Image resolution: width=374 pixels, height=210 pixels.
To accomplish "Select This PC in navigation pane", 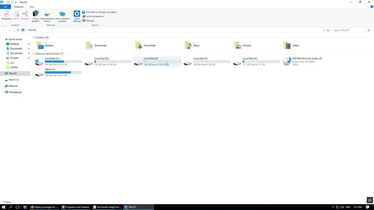I will [x=12, y=73].
